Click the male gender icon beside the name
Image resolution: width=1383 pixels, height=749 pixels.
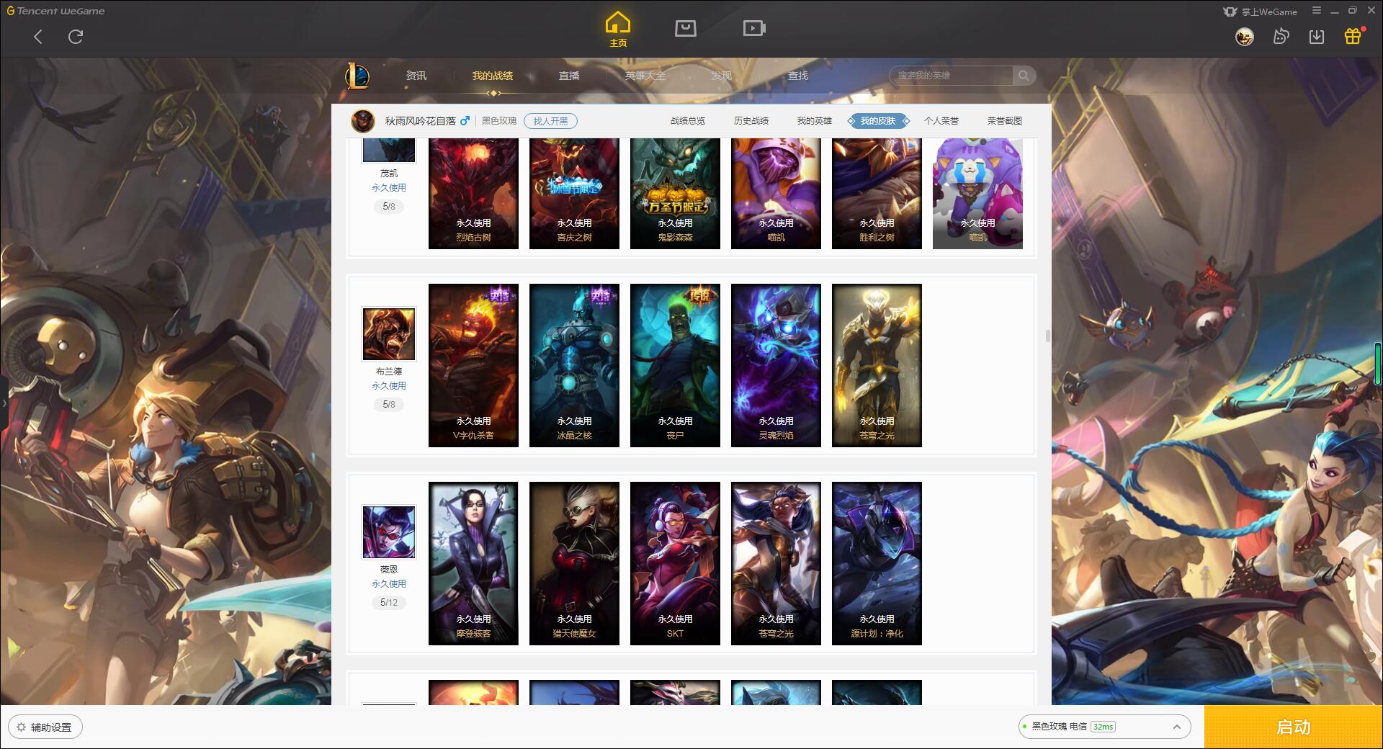pos(465,121)
